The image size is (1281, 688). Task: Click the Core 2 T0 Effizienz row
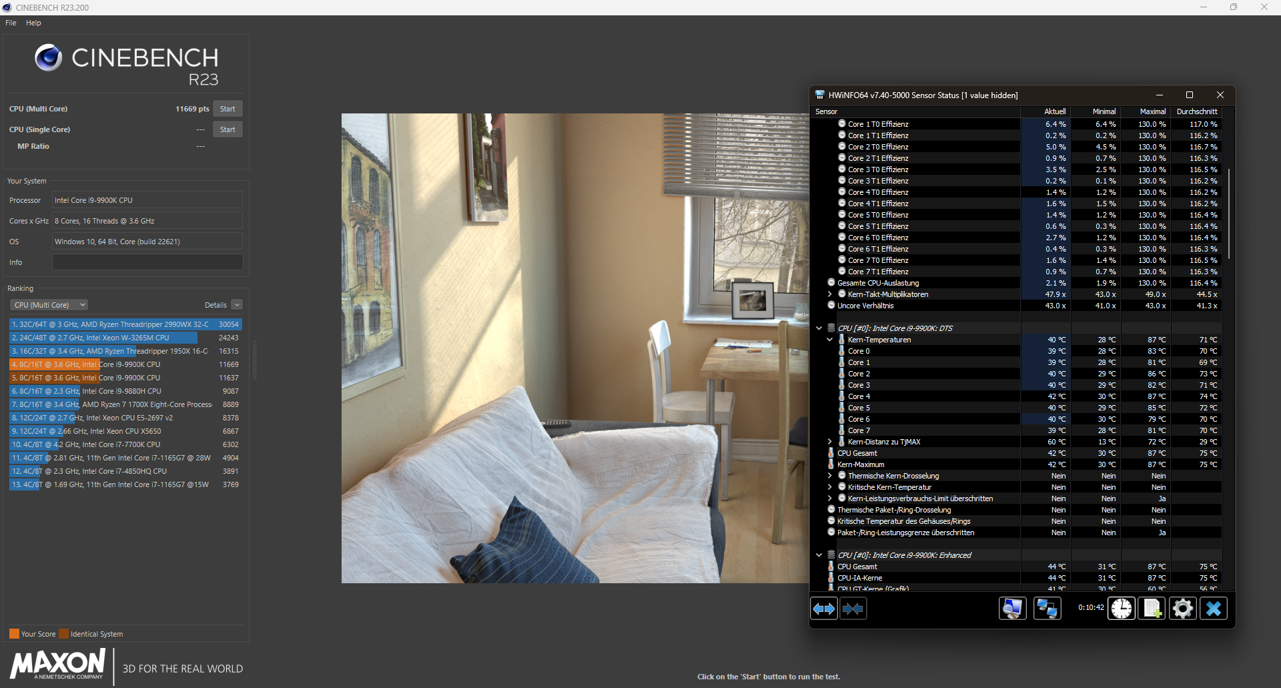tap(1017, 147)
